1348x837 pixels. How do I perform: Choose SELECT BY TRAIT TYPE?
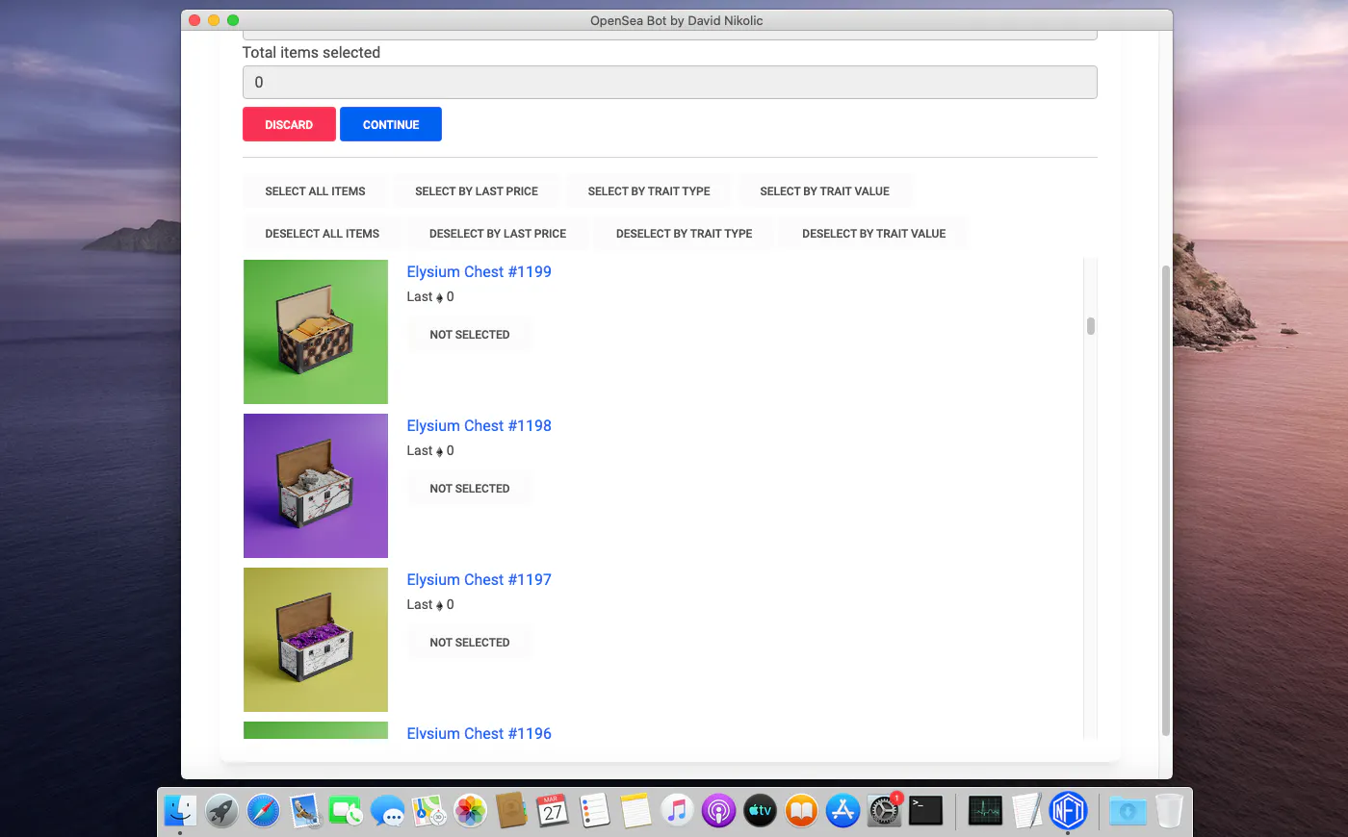pyautogui.click(x=649, y=191)
